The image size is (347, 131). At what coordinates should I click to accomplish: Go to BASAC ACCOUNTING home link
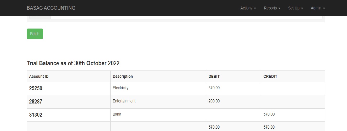[x=51, y=8]
